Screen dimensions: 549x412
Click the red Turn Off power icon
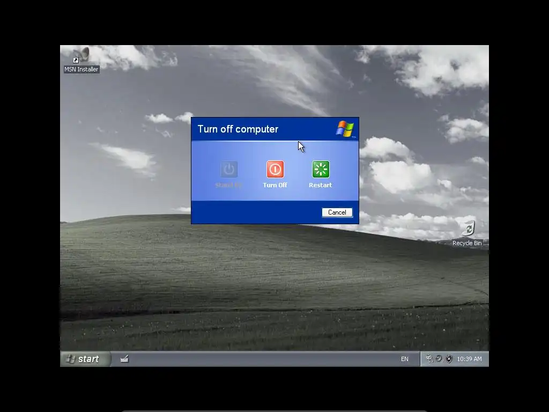[275, 169]
